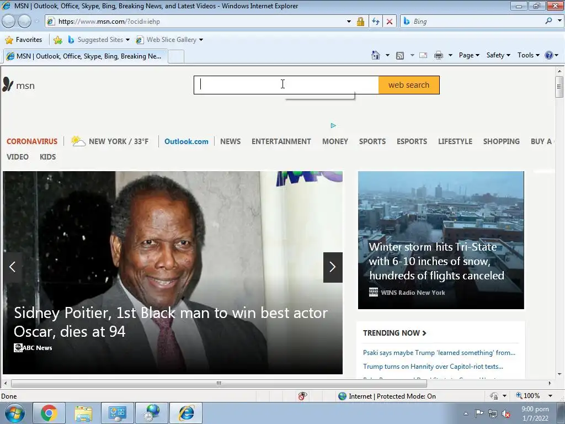Screen dimensions: 565x424
Task: Open the Home button dropdown arrow
Action: [x=387, y=55]
